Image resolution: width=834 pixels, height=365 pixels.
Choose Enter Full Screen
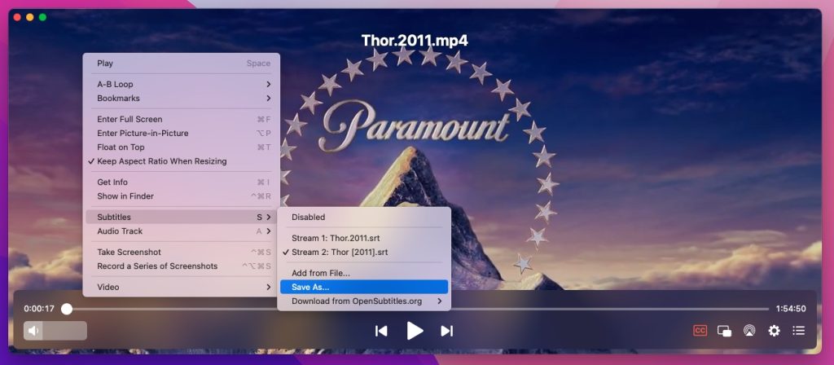pyautogui.click(x=182, y=119)
